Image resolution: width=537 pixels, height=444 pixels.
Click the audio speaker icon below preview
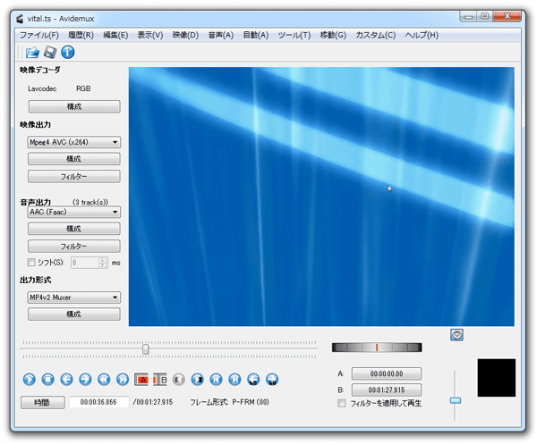tap(456, 335)
